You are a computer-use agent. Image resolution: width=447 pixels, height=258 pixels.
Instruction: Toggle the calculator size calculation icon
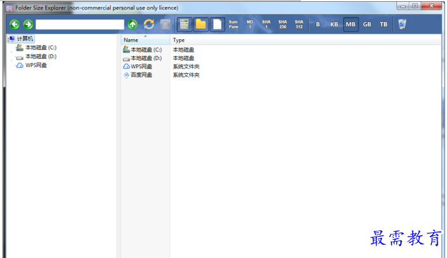click(x=184, y=25)
